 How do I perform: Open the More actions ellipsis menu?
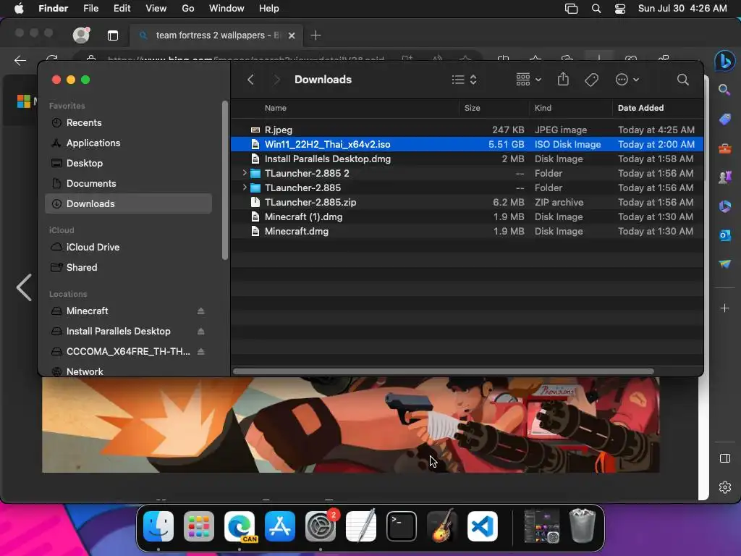627,80
